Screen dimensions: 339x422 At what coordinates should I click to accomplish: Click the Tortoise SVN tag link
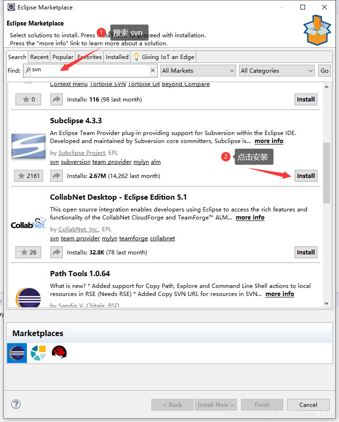108,84
